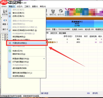Switch to the 扇区编辑 tab
Screen dimensions: 103x98
point(62,33)
